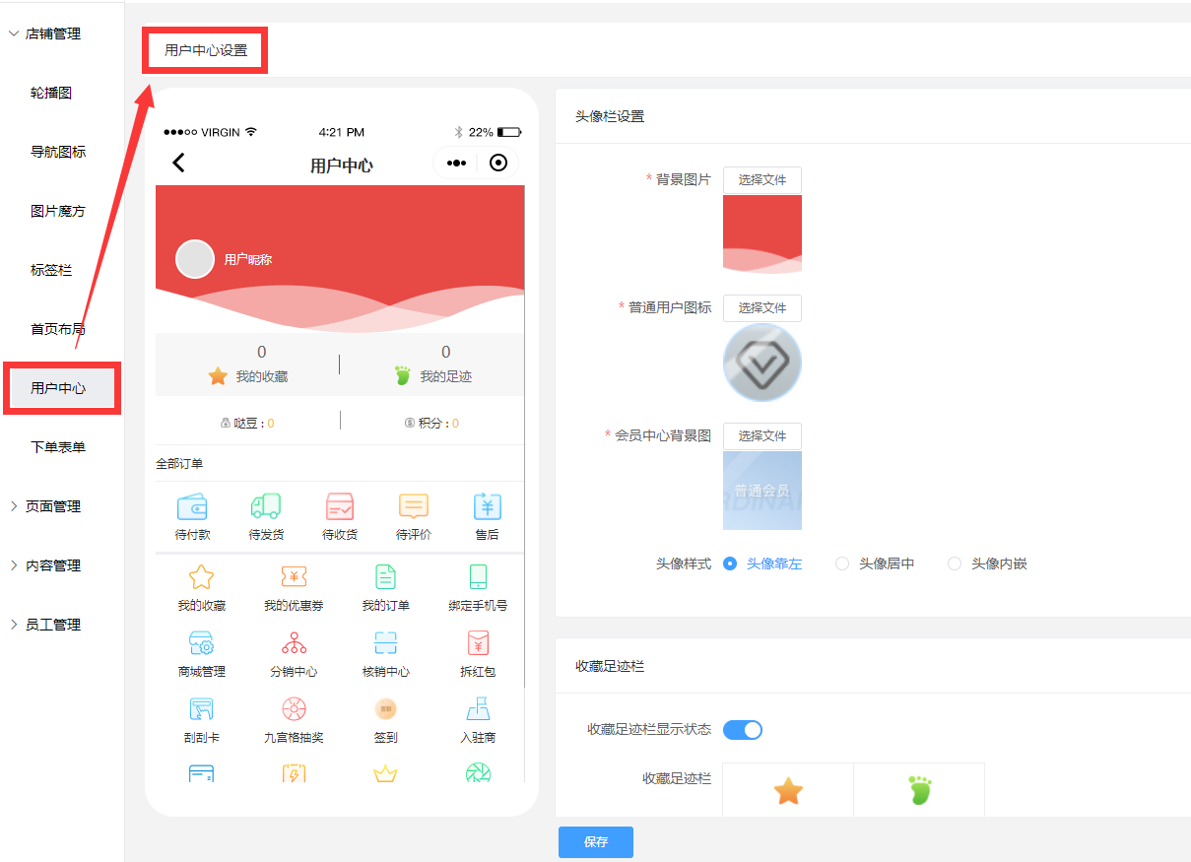Open the three-dots menu in phone preview

[x=456, y=164]
